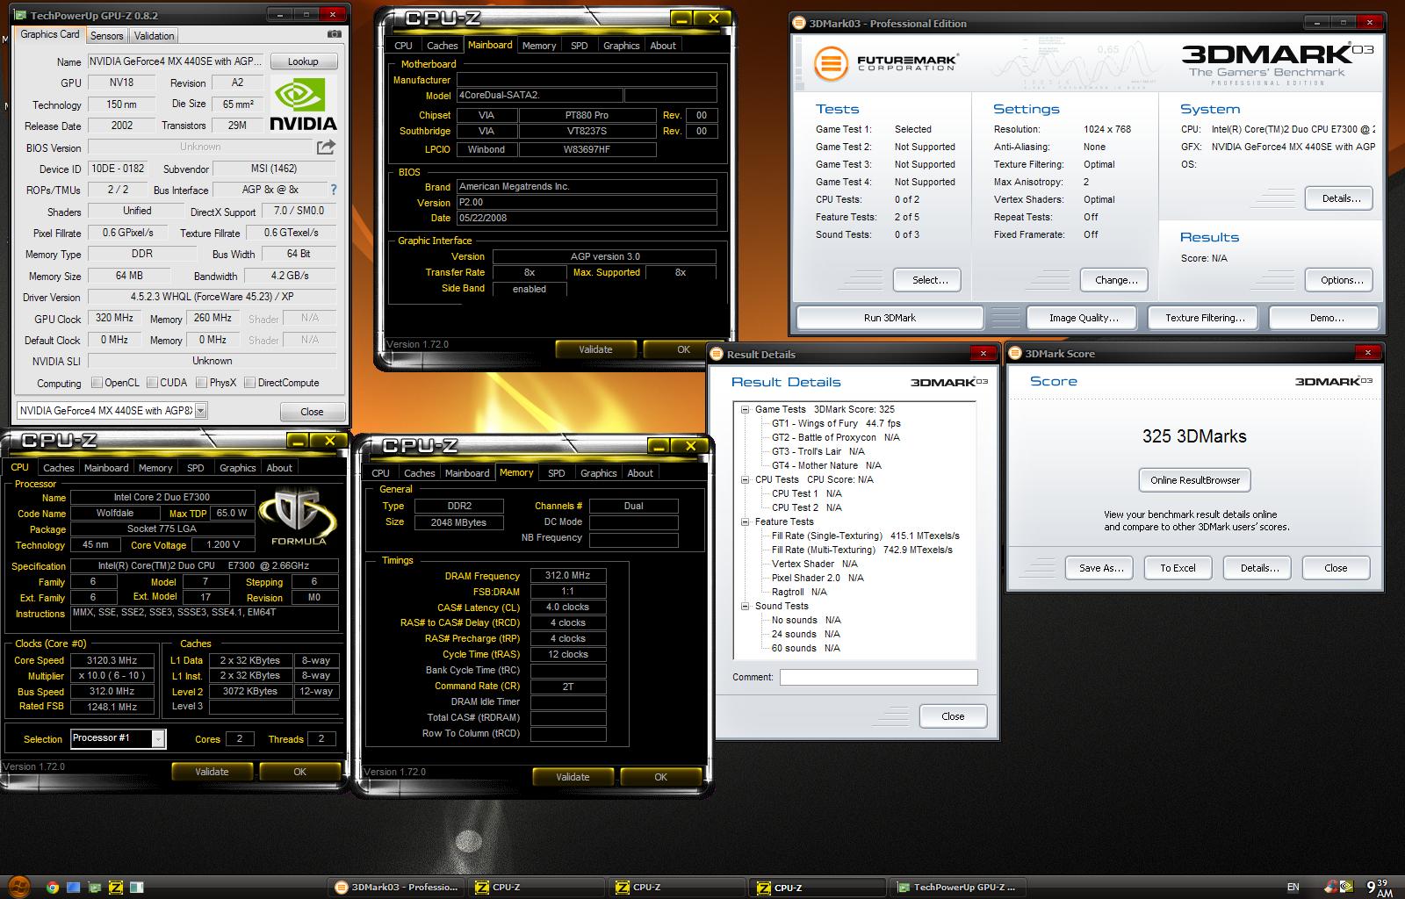Open the GPU-Z graphics card selection dropdown

click(201, 411)
